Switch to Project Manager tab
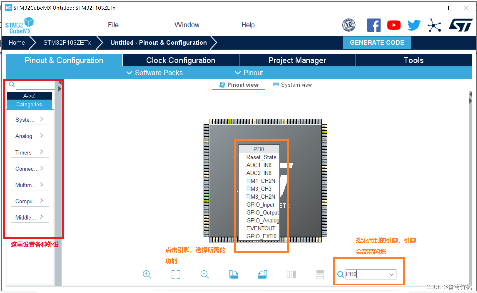Screen dimensions: 477x293 (x=297, y=60)
